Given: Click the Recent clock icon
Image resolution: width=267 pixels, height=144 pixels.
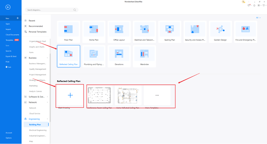Looking at the screenshot, I should click(26, 21).
